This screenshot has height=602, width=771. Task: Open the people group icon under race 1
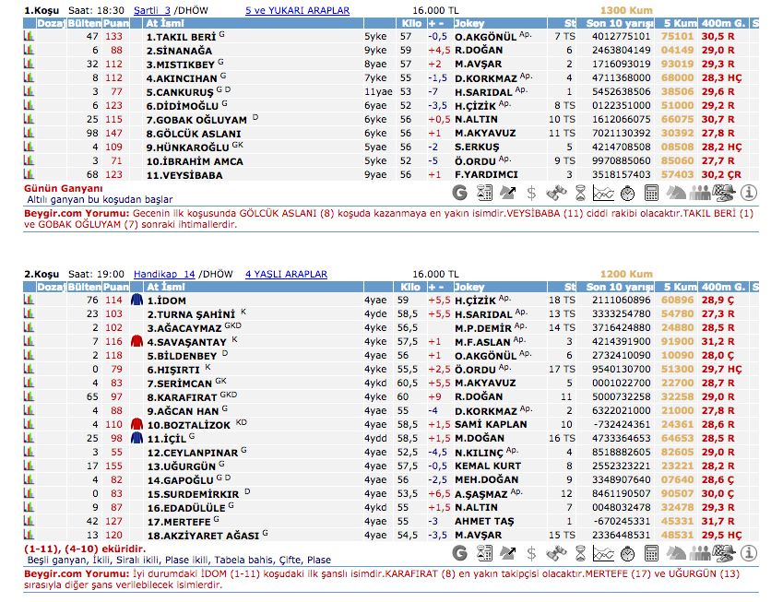[x=701, y=193]
